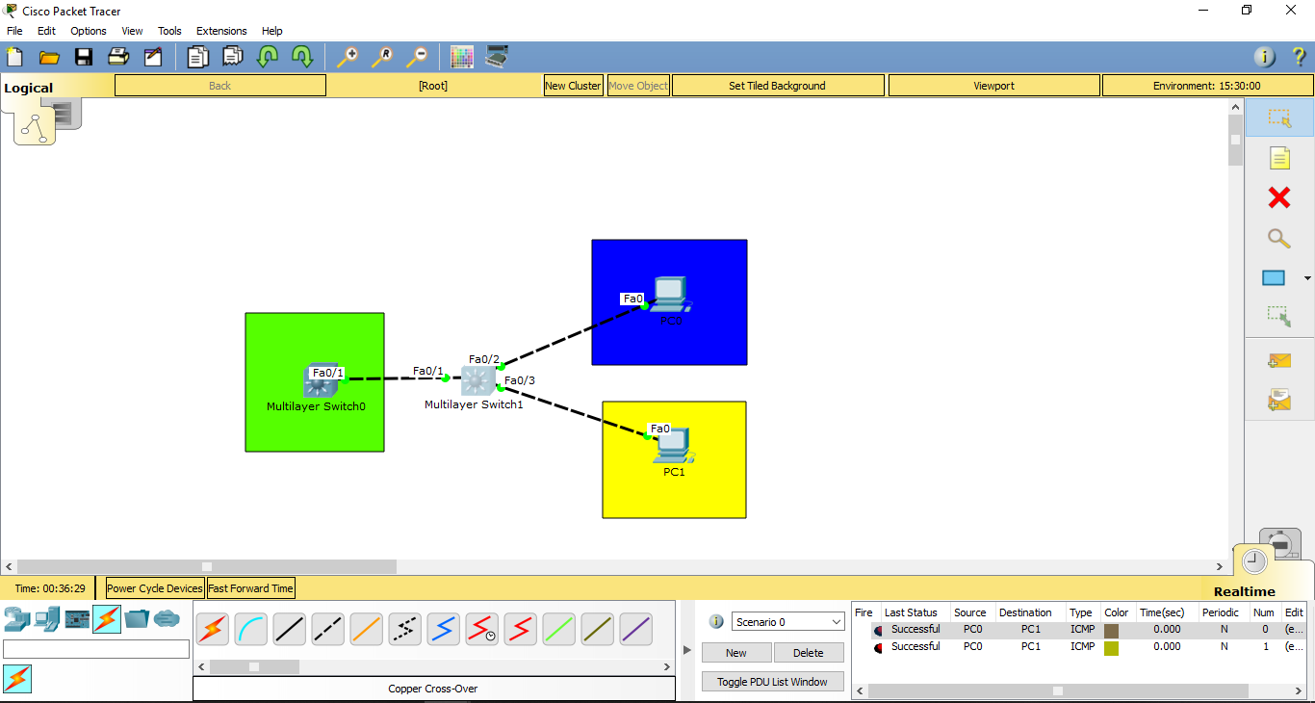Screen dimensions: 1315x703
Task: Reset zoom with the R magnifier
Action: coord(381,57)
